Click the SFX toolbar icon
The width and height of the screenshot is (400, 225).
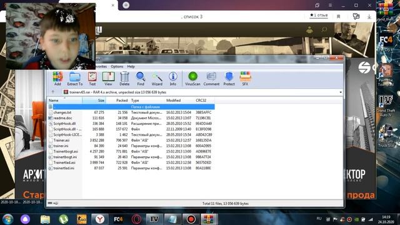pos(245,79)
